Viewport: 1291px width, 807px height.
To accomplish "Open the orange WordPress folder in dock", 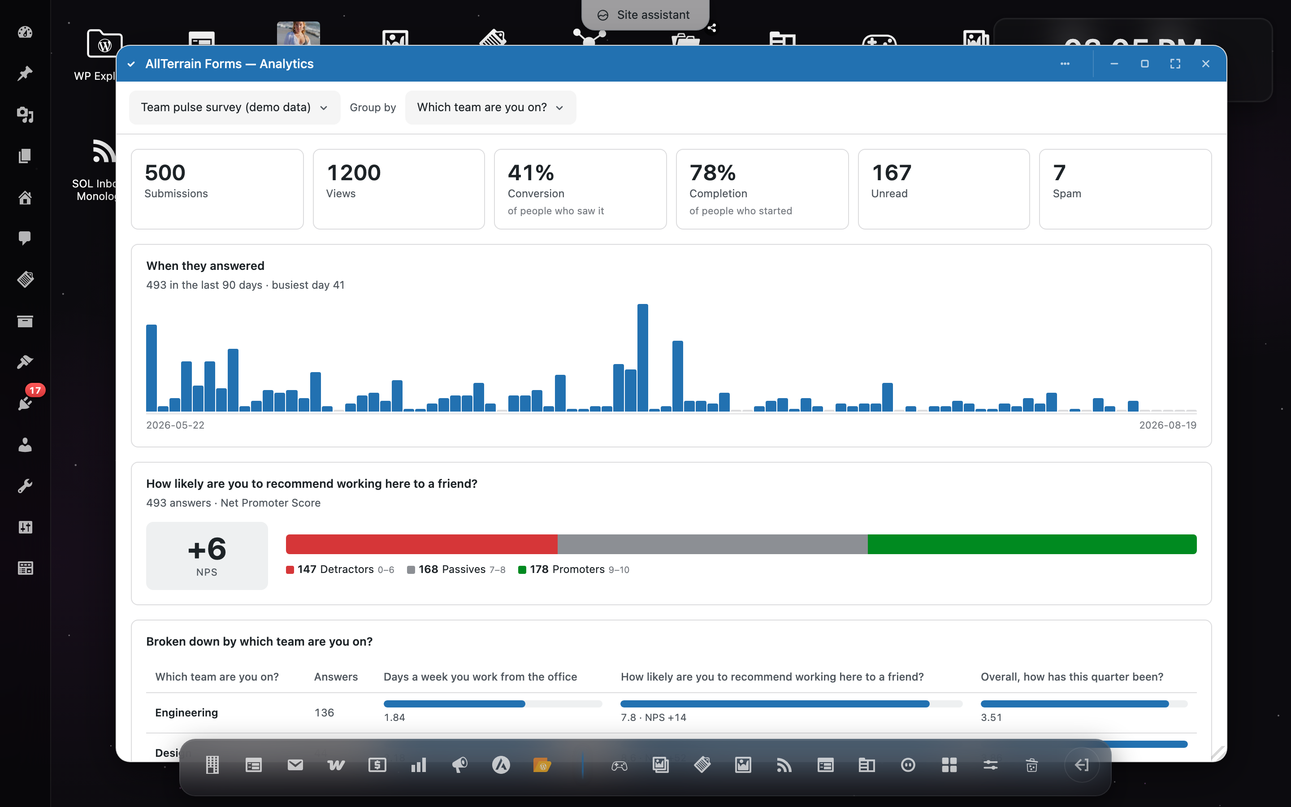I will (x=542, y=765).
